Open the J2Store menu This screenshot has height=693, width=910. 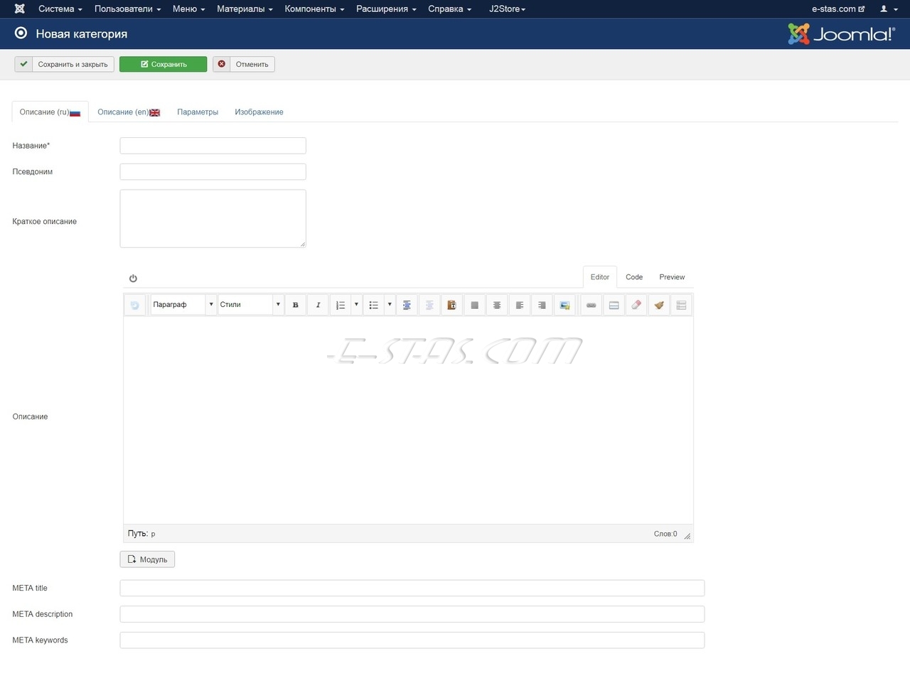(507, 9)
